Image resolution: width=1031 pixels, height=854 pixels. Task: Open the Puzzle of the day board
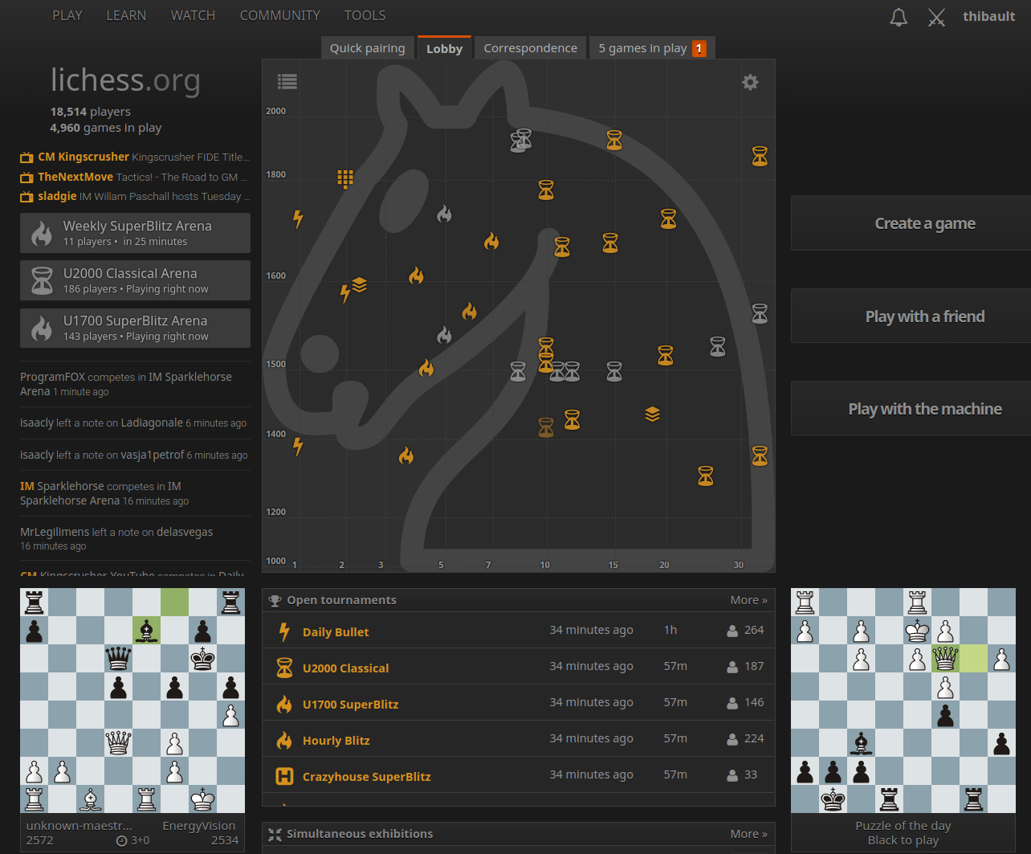(x=903, y=701)
